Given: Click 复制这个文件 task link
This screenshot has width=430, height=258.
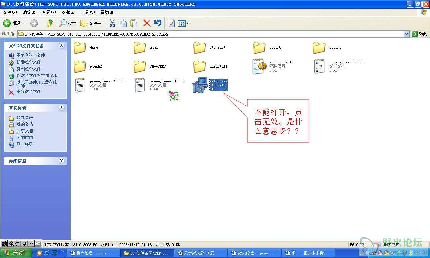Looking at the screenshot, I should coord(29,69).
